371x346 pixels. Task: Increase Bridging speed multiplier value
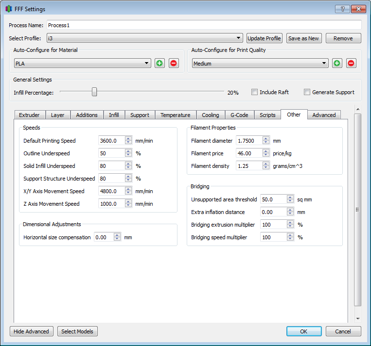pos(290,235)
